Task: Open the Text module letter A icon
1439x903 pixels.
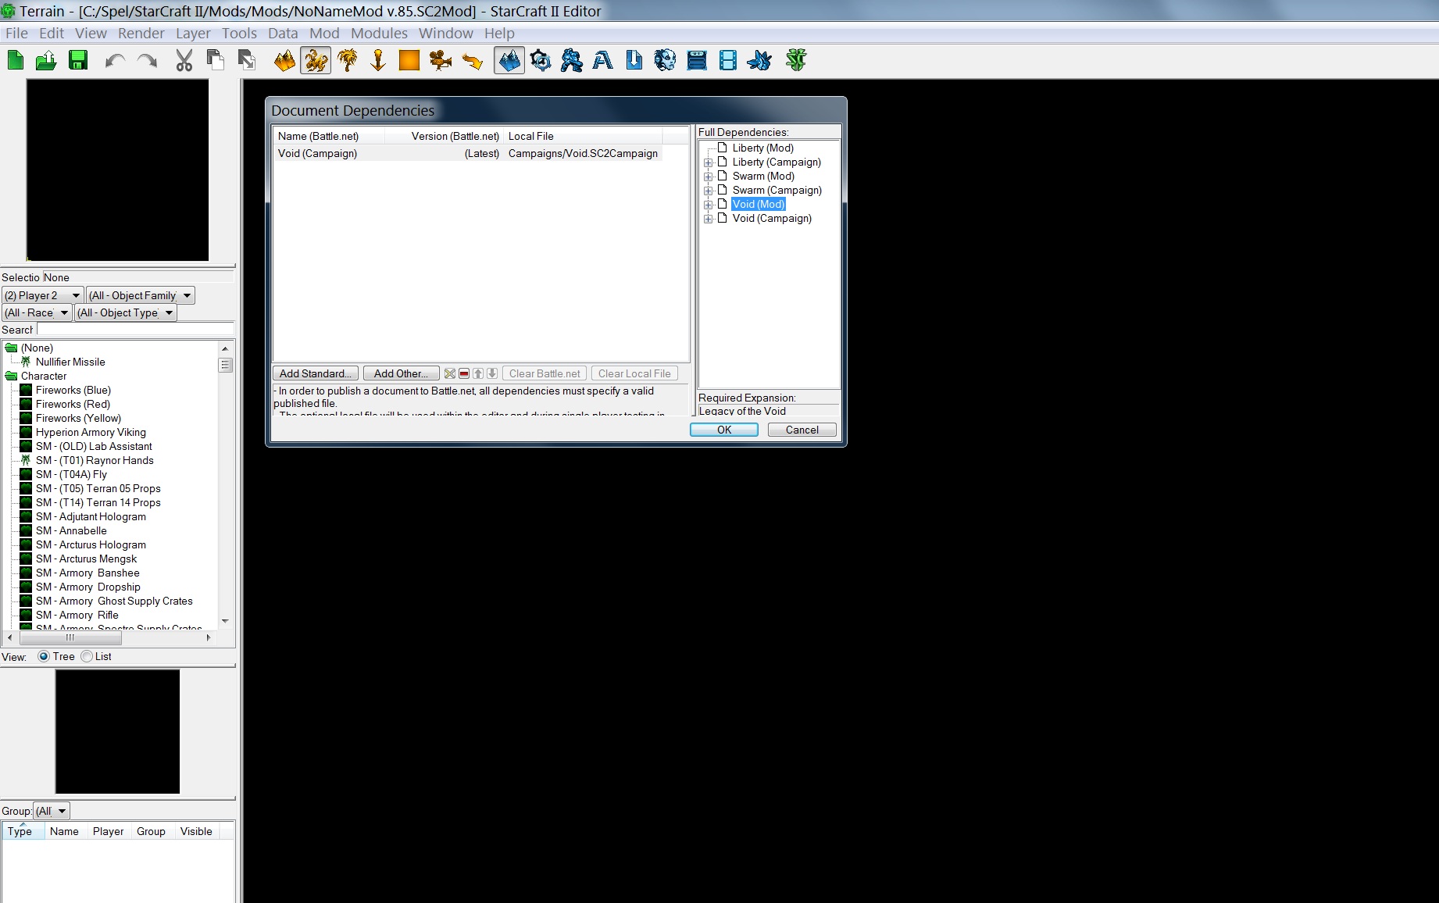Action: coord(603,60)
